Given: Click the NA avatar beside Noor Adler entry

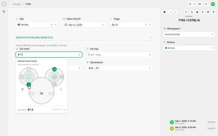Looking at the screenshot, I should click(x=172, y=129).
